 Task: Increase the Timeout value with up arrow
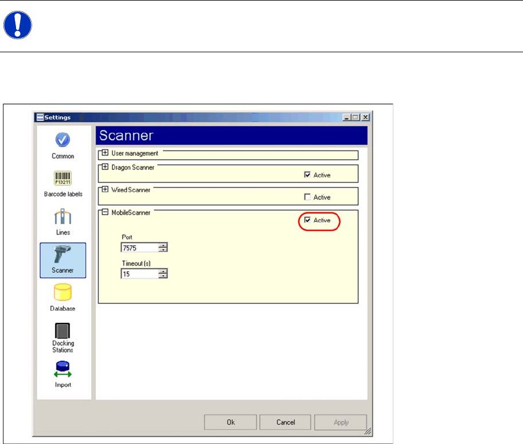[163, 271]
